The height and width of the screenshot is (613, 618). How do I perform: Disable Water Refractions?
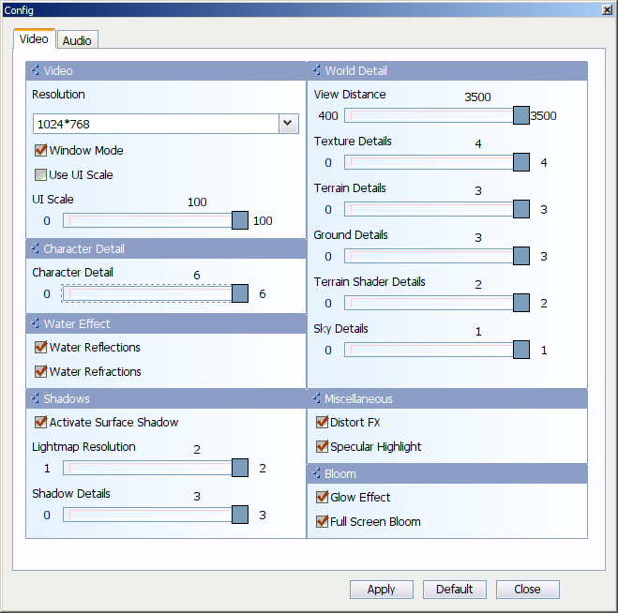click(x=40, y=371)
